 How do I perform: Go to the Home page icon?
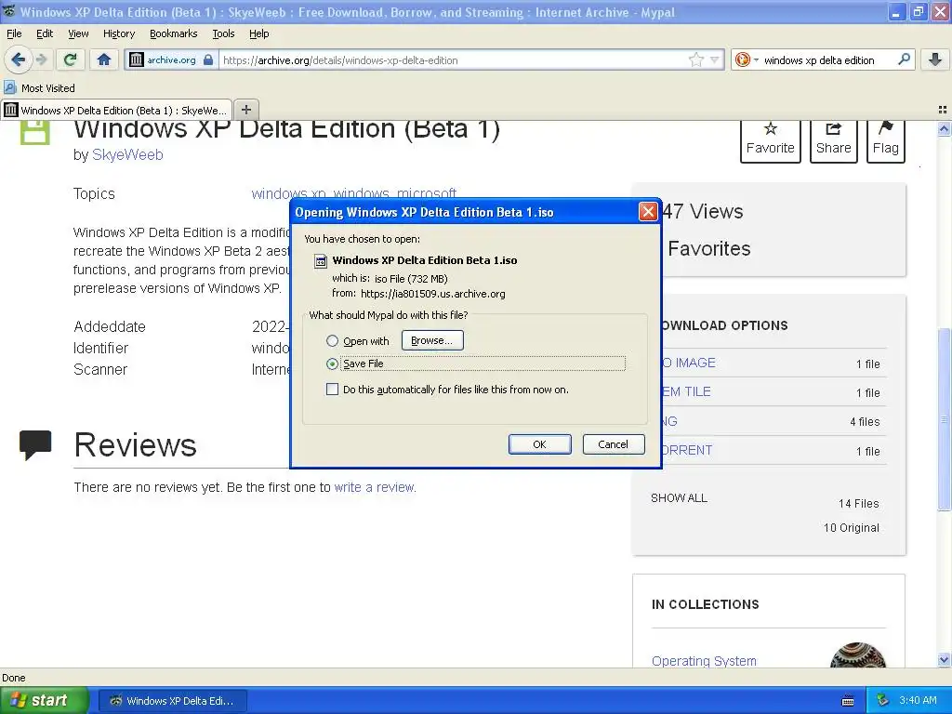[x=104, y=59]
